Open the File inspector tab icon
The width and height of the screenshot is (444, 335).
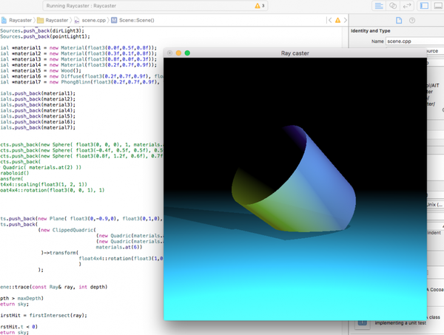[399, 20]
